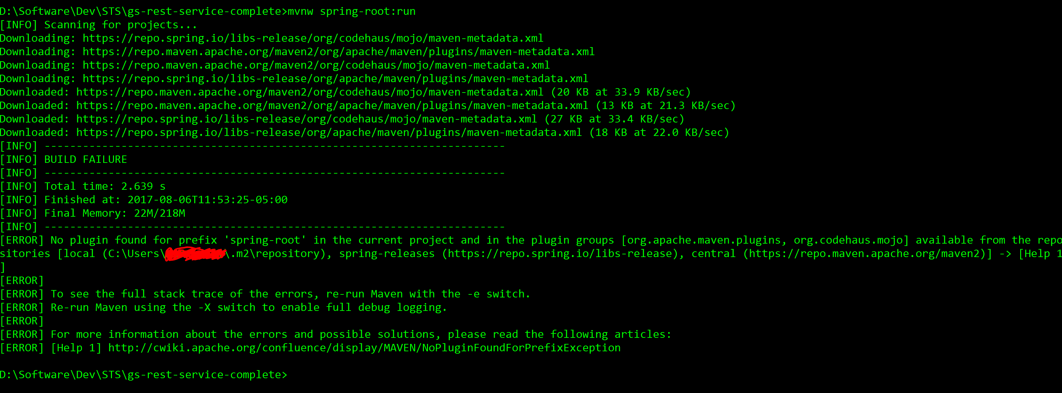Click the 'Finished at' timestamp line
This screenshot has width=1062, height=393.
[x=166, y=200]
